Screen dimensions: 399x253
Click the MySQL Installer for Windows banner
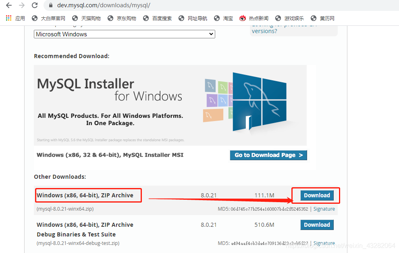[x=170, y=105]
